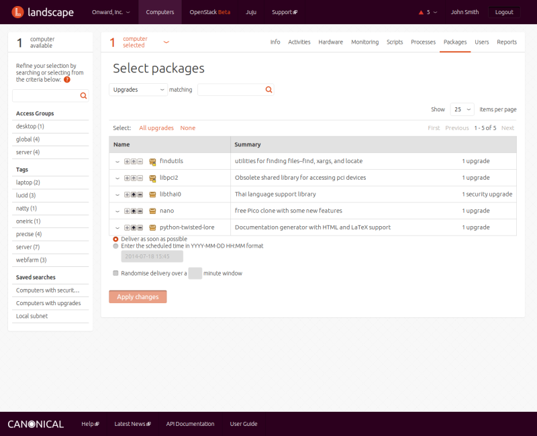
Task: Expand the libpci2 package row chevron
Action: [x=117, y=178]
